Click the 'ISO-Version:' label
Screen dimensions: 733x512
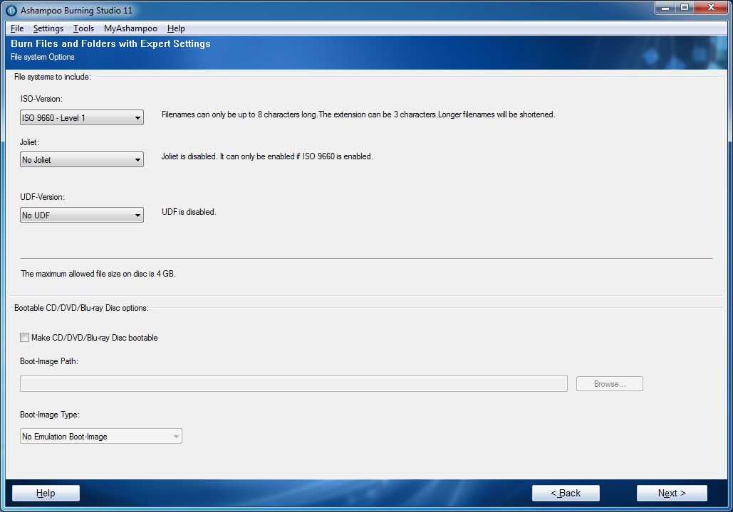click(41, 99)
